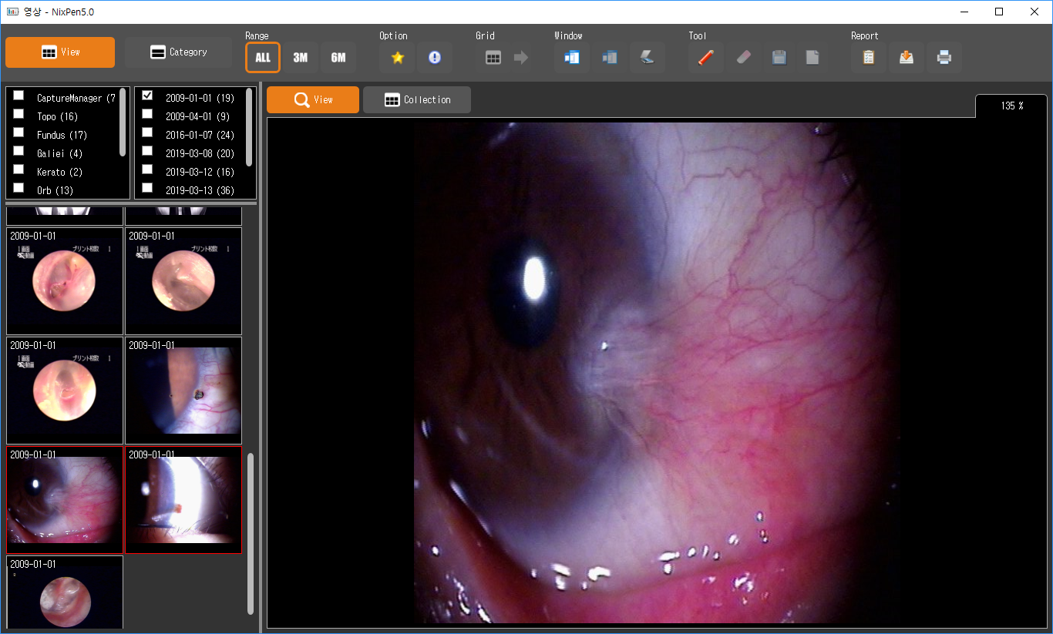Enable the 2019-03-08 date checkbox
Image resolution: width=1053 pixels, height=634 pixels.
(x=147, y=151)
